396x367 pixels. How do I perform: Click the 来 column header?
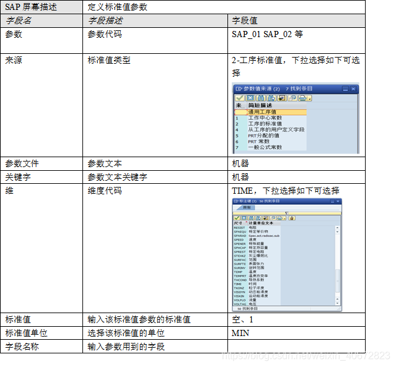240,105
